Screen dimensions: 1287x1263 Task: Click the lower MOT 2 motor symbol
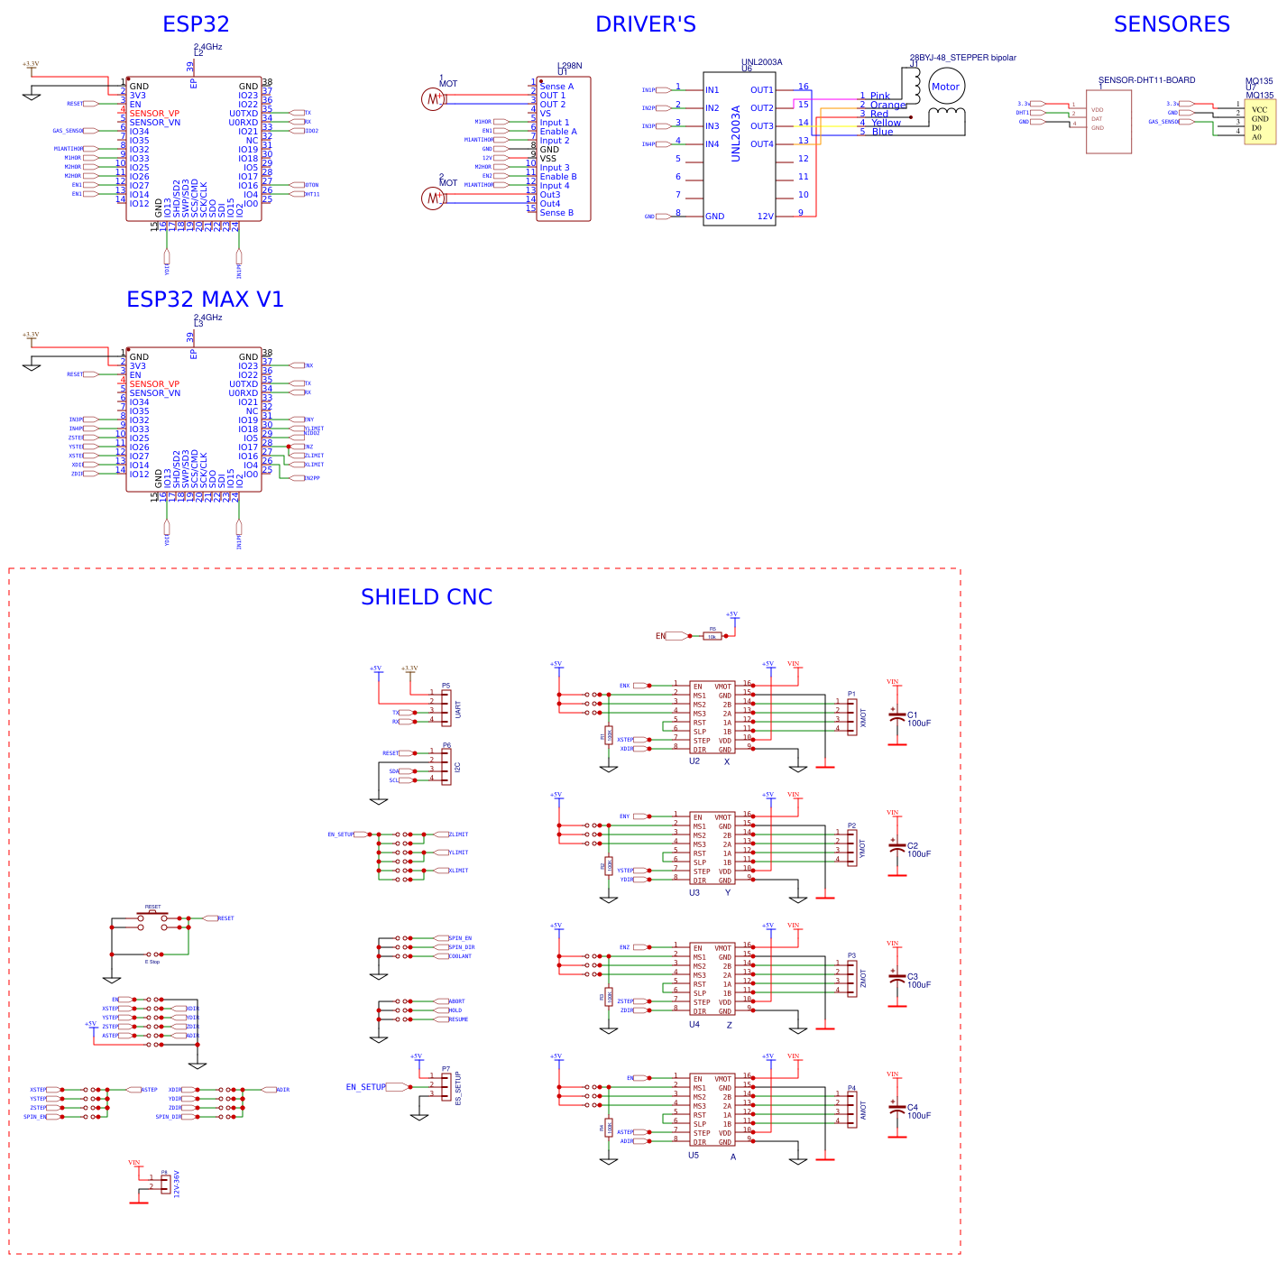433,198
